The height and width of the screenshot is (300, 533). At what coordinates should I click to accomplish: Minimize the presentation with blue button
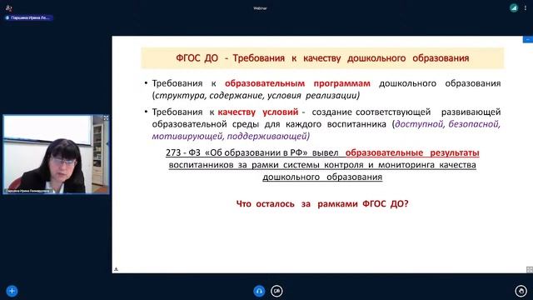[x=527, y=40]
